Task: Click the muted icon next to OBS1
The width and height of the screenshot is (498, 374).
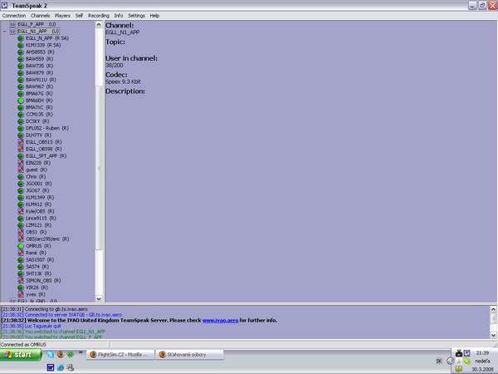Action: pyautogui.click(x=21, y=232)
